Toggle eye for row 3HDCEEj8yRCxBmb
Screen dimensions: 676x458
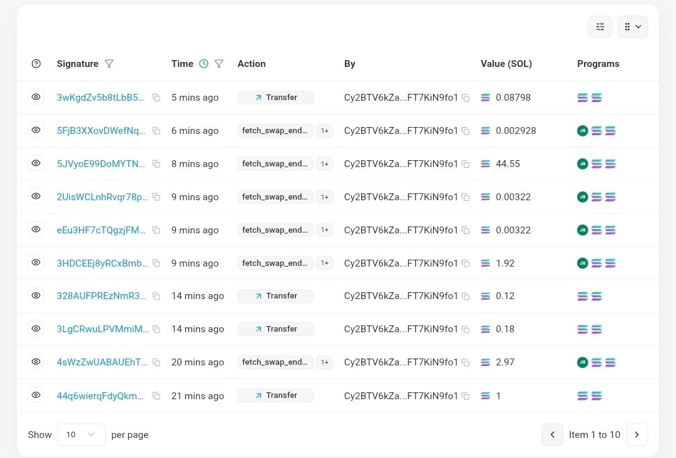[x=36, y=263]
